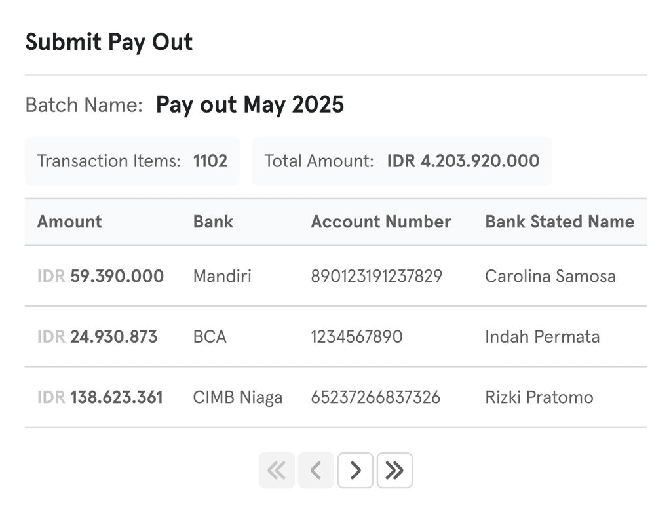Screen dimensions: 671x525
Task: Click the Total Amount IDR 4.203.920.000
Action: click(x=463, y=161)
